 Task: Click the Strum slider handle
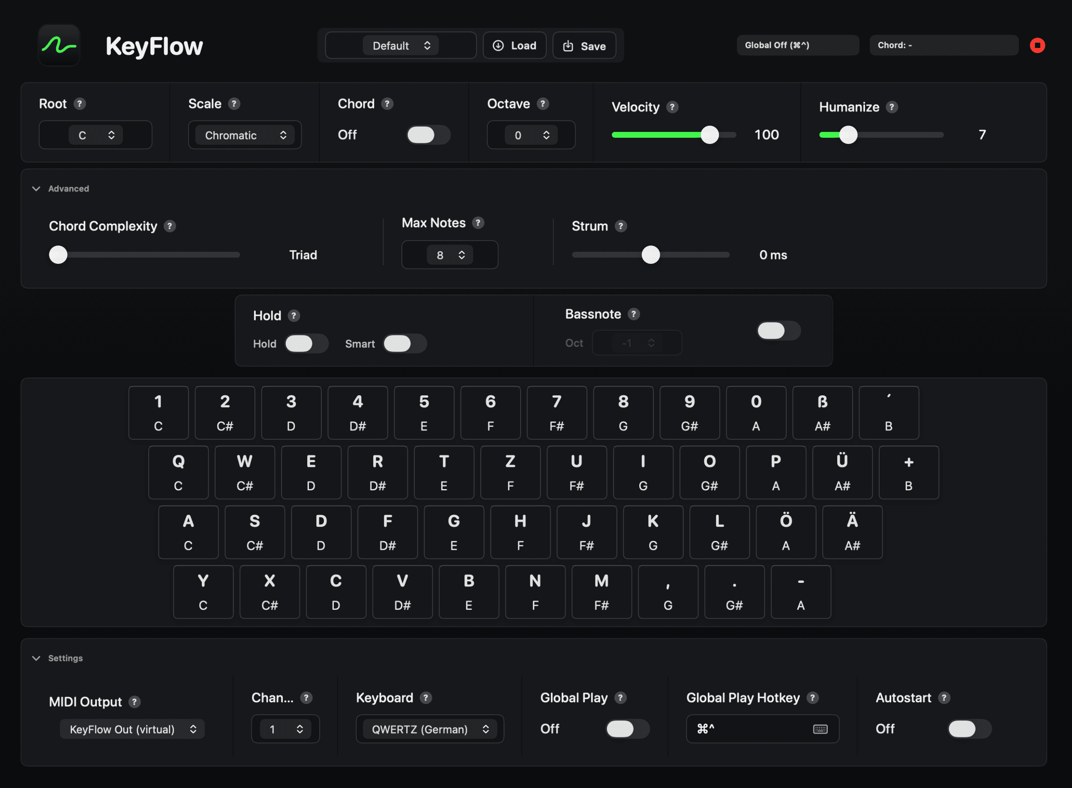tap(650, 255)
